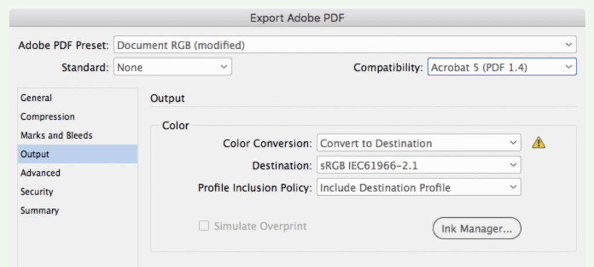
Task: Select the highlighted Output category
Action: (35, 155)
